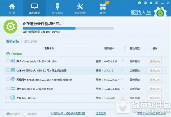Screen dimensions: 171x117
Task: Click 重新安装 for 主板 Intel Device
Action: click(x=155, y=98)
